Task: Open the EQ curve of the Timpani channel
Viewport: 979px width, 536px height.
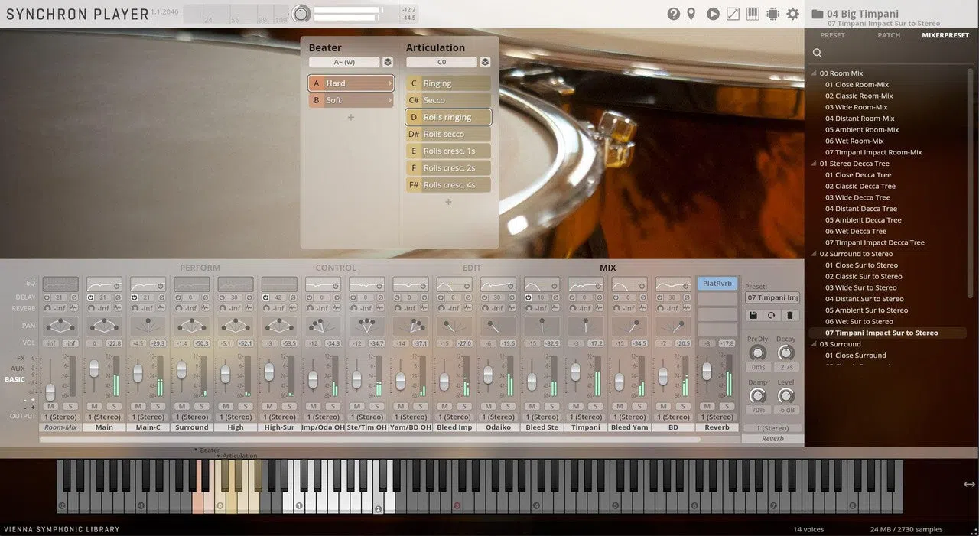Action: point(586,284)
